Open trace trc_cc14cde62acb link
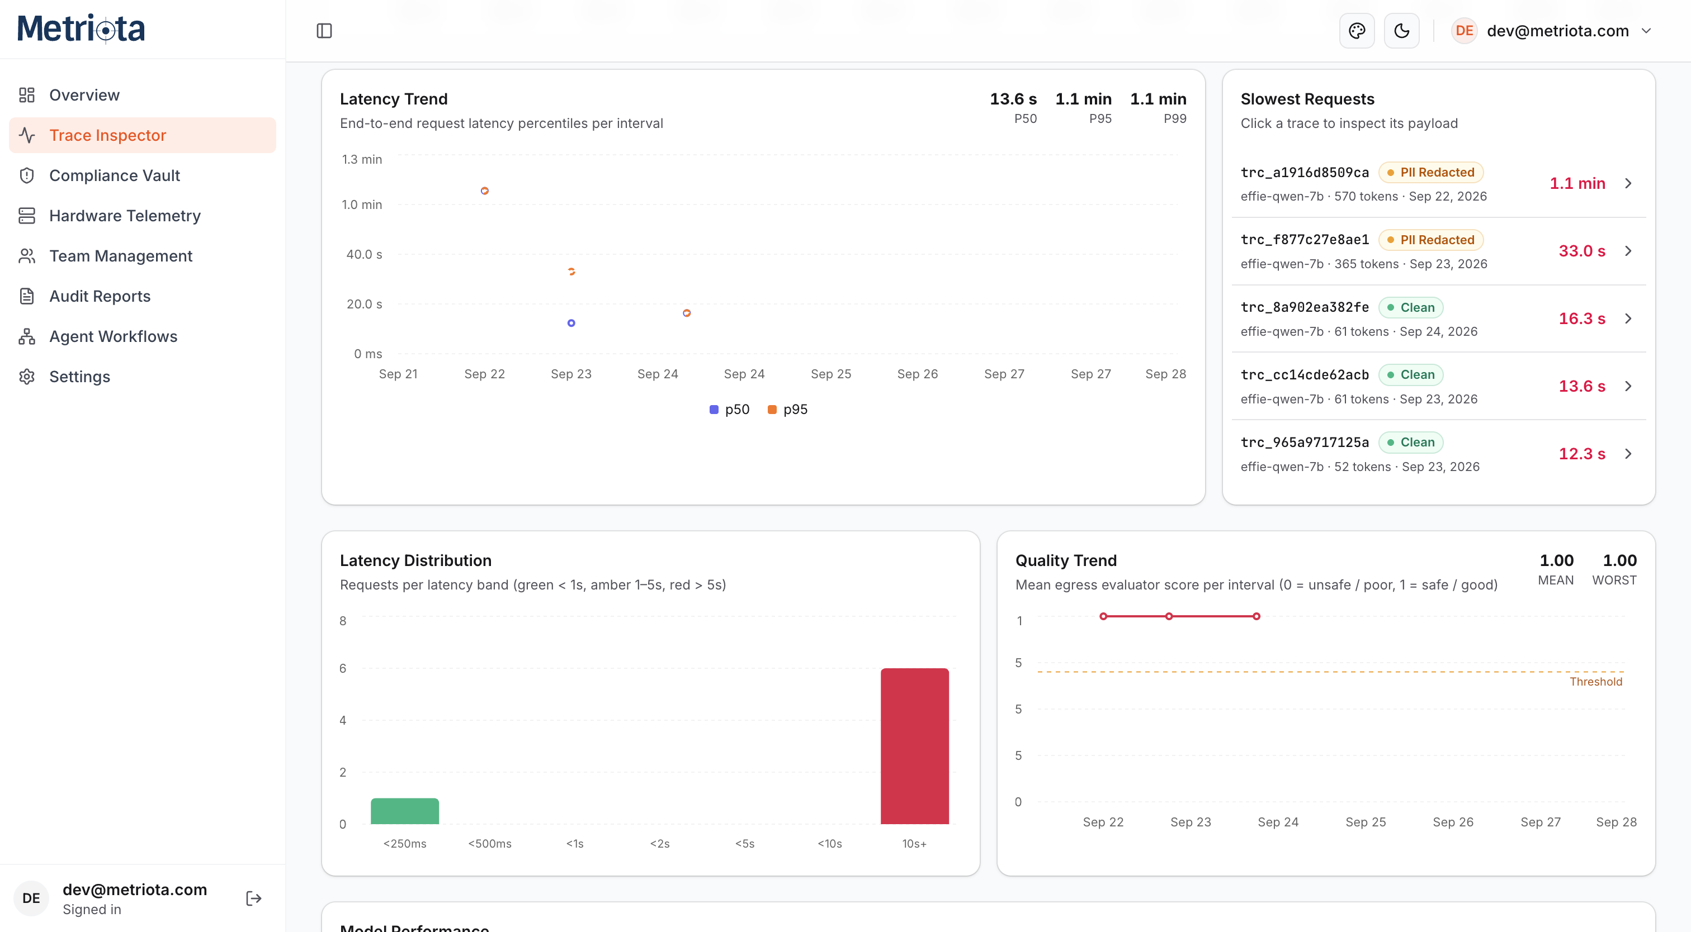The height and width of the screenshot is (932, 1691). [1305, 375]
